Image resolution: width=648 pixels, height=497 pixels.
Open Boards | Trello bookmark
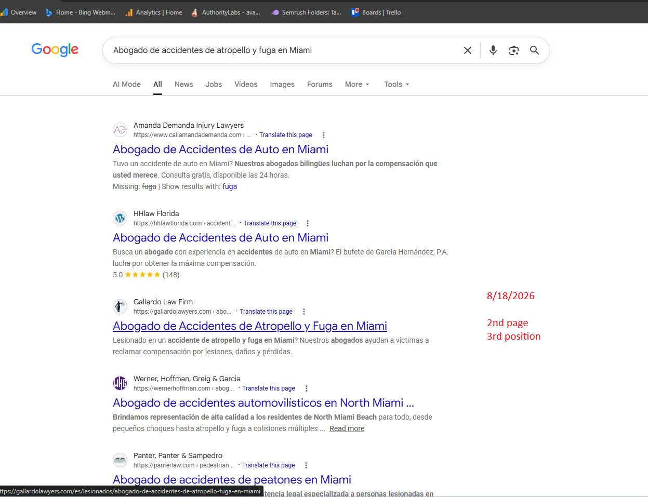pyautogui.click(x=376, y=12)
